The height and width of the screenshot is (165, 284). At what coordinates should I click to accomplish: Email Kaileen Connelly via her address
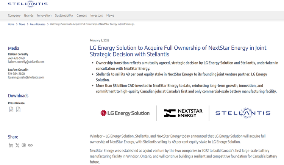[26, 62]
